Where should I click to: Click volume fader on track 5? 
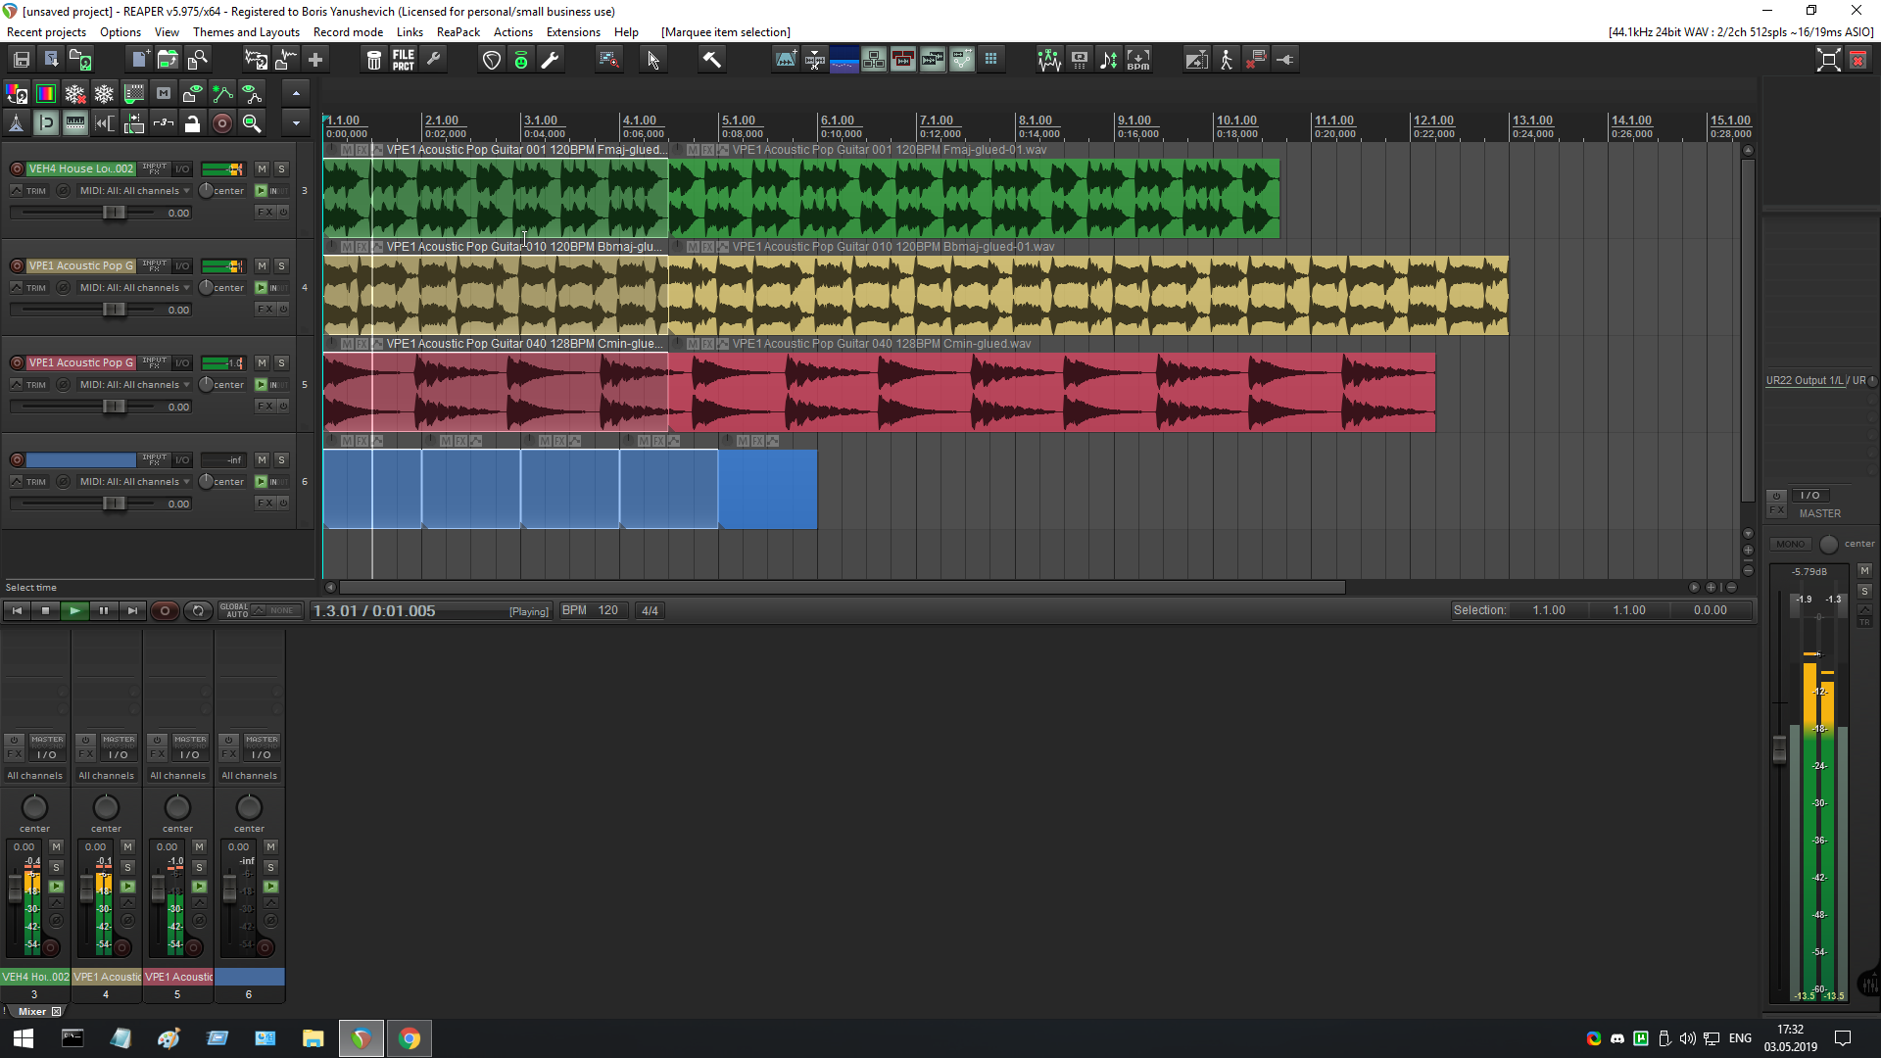coord(114,407)
